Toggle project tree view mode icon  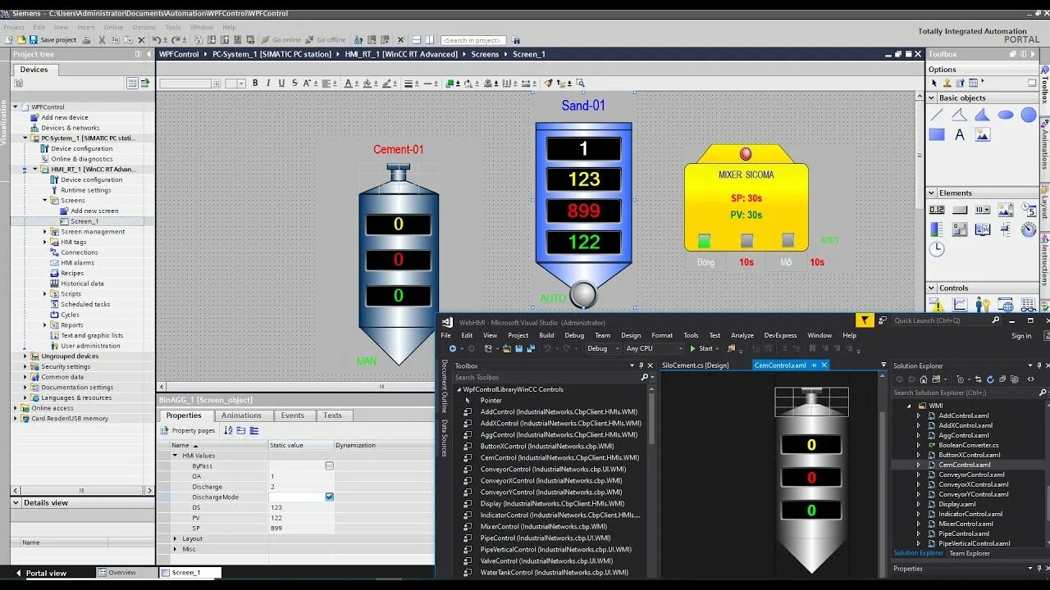[132, 83]
